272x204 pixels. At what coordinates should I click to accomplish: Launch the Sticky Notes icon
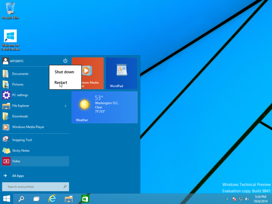[6, 151]
